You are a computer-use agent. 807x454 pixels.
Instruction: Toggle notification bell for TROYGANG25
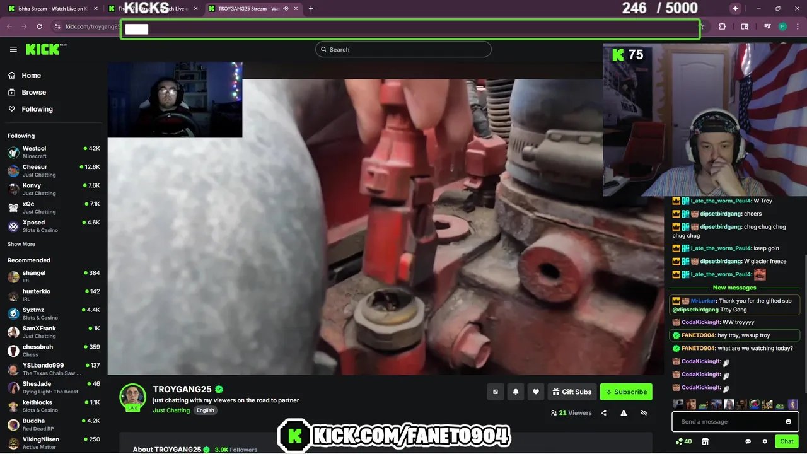[516, 392]
